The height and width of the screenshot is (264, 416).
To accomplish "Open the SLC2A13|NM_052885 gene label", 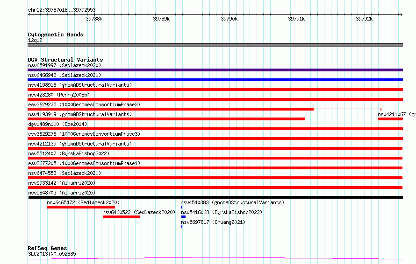I will pos(52,254).
